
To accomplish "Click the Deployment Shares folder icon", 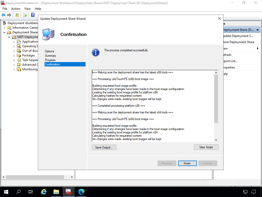I will [9, 32].
